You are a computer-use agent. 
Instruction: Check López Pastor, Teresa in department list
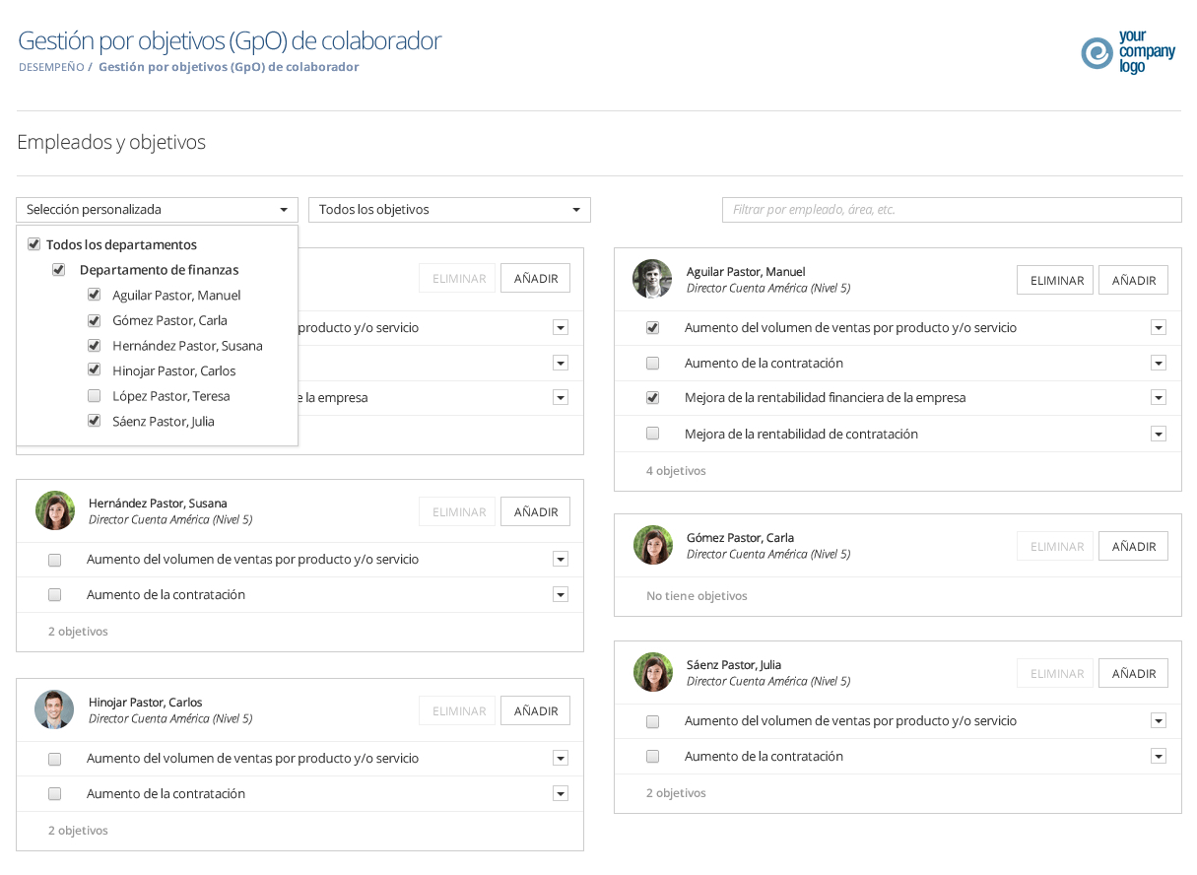pos(94,396)
